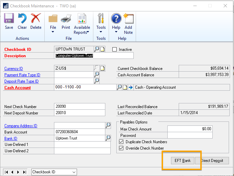Follow the Currency ID link

pyautogui.click(x=14, y=69)
